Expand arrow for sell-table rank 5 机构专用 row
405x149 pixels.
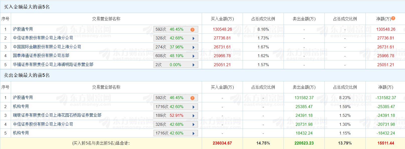point(193,134)
